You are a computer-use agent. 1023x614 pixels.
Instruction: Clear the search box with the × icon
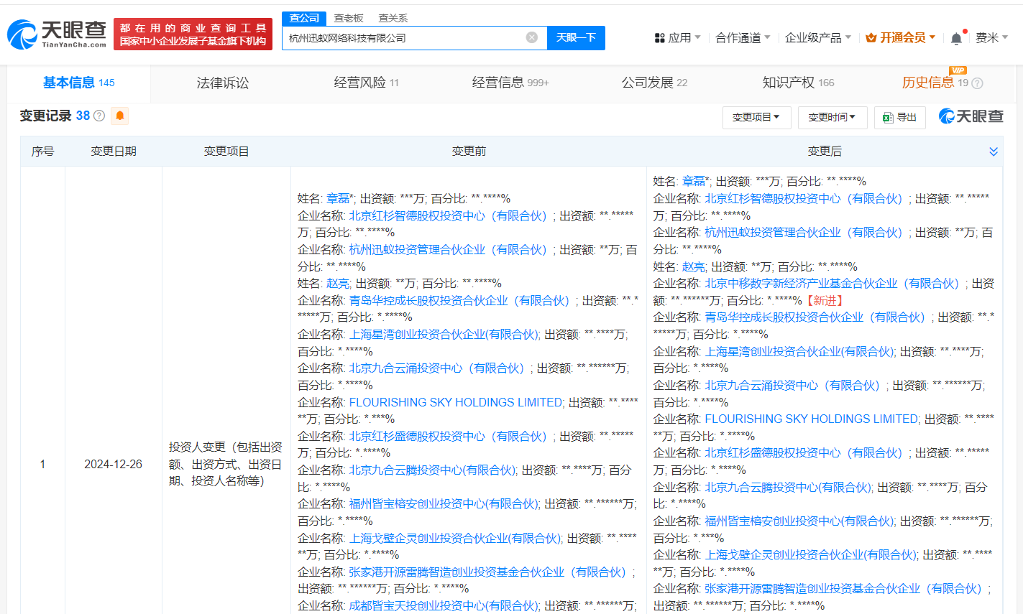[x=531, y=37]
